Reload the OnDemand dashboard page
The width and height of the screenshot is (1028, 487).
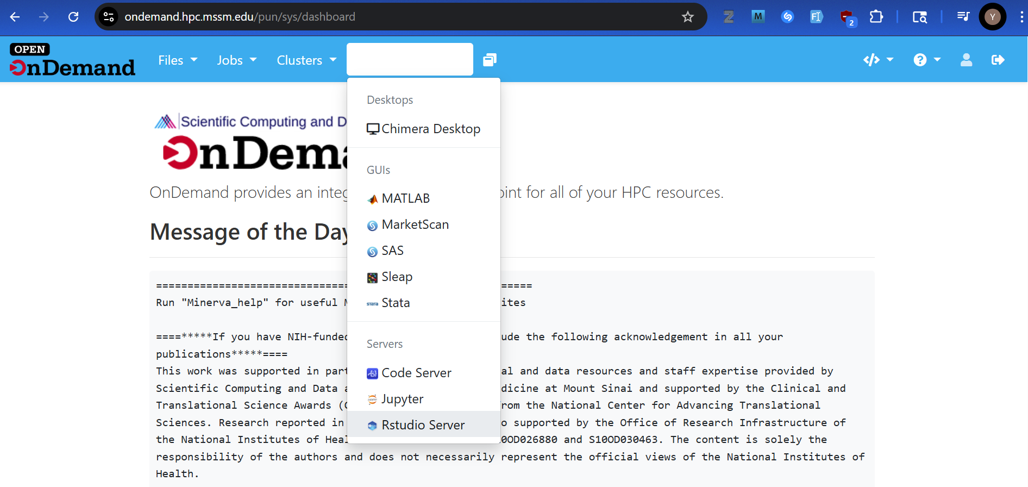pos(73,17)
